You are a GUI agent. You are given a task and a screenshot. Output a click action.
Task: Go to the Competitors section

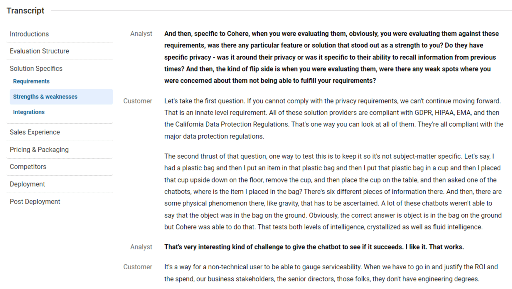click(x=28, y=167)
